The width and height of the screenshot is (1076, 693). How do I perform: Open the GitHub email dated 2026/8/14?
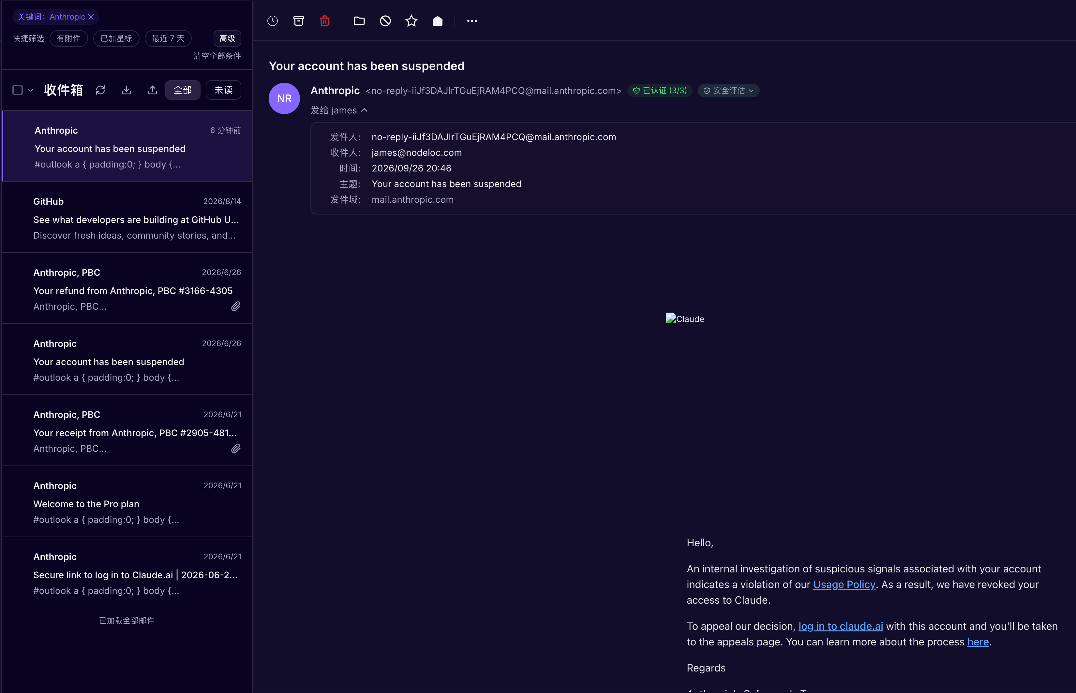127,217
